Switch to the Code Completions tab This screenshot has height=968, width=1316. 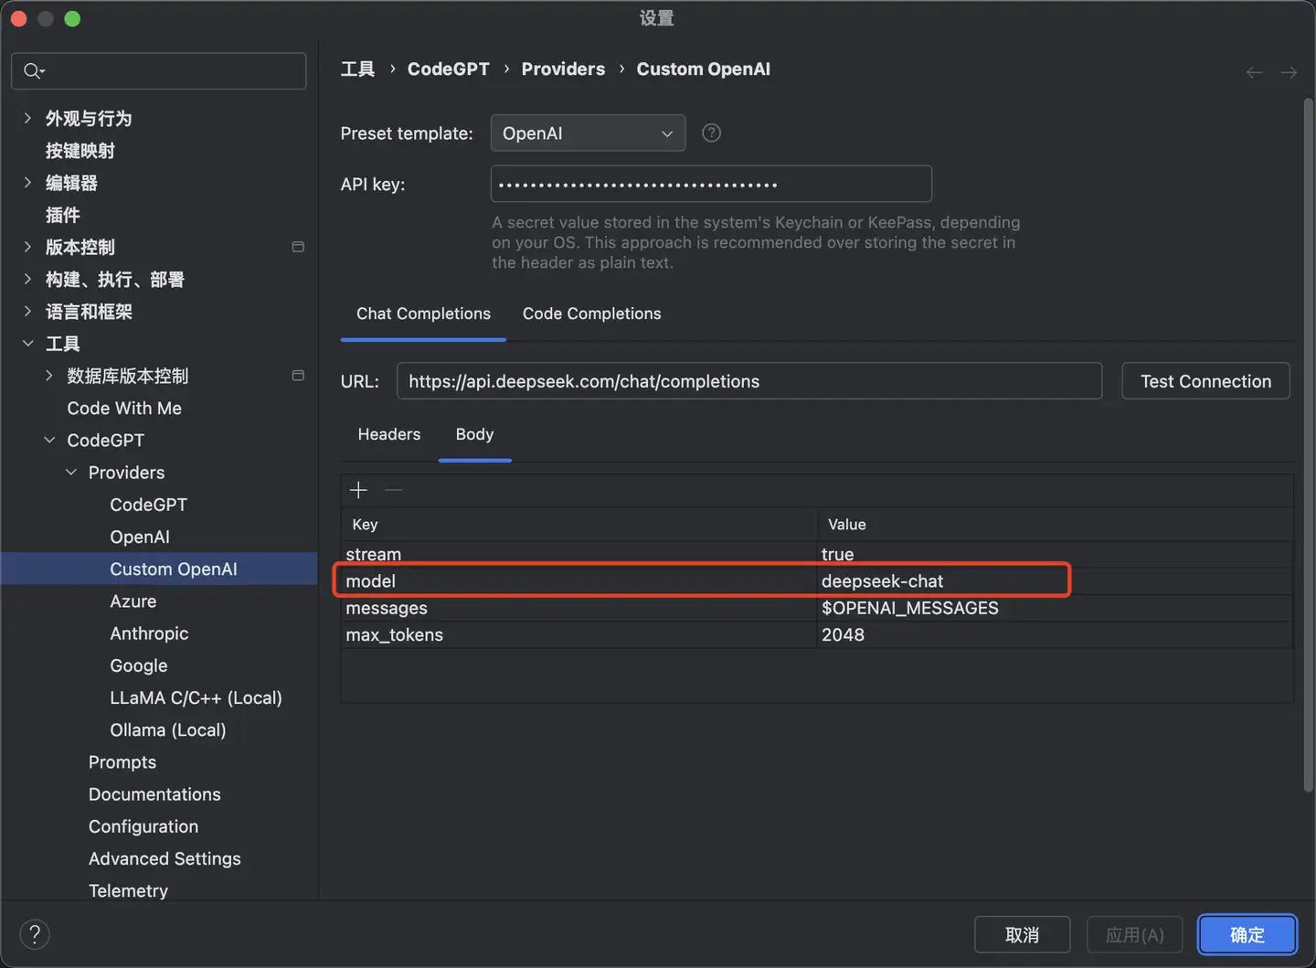591,314
